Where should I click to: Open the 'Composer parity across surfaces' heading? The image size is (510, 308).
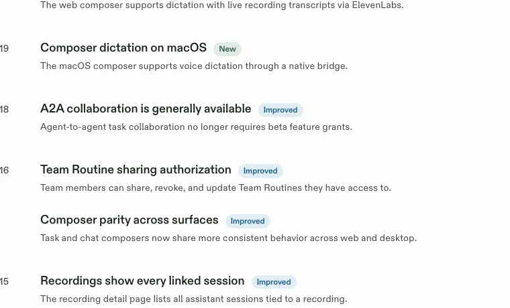coord(129,220)
